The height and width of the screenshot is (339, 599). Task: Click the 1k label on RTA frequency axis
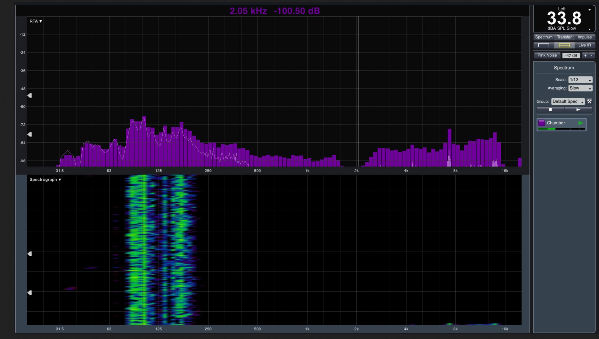pyautogui.click(x=307, y=171)
